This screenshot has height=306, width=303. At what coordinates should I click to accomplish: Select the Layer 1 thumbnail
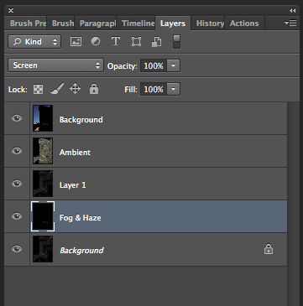43,184
